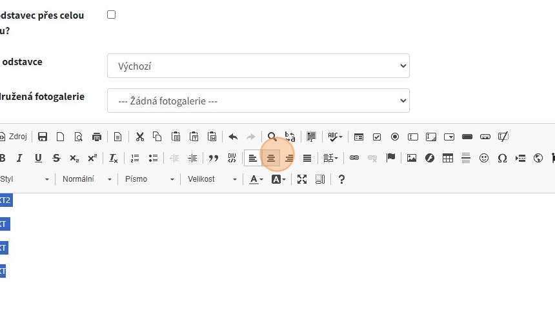Open the Výchozí paragraph dropdown
The width and height of the screenshot is (555, 310).
click(x=258, y=66)
